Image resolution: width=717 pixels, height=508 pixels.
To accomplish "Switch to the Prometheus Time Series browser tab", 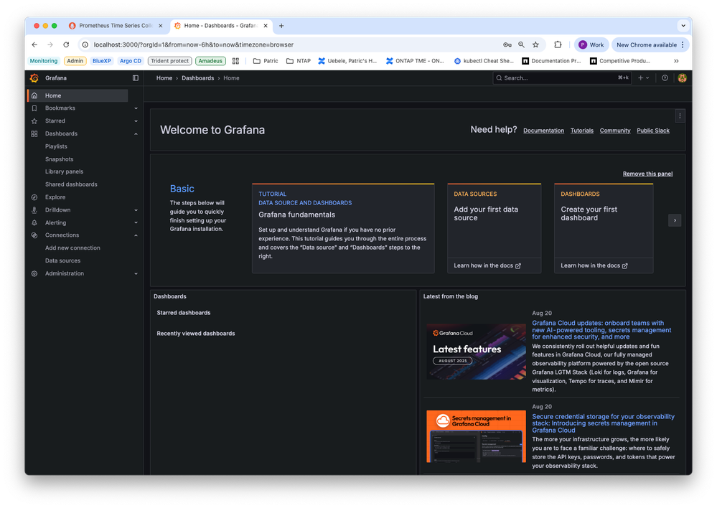I will [x=115, y=26].
